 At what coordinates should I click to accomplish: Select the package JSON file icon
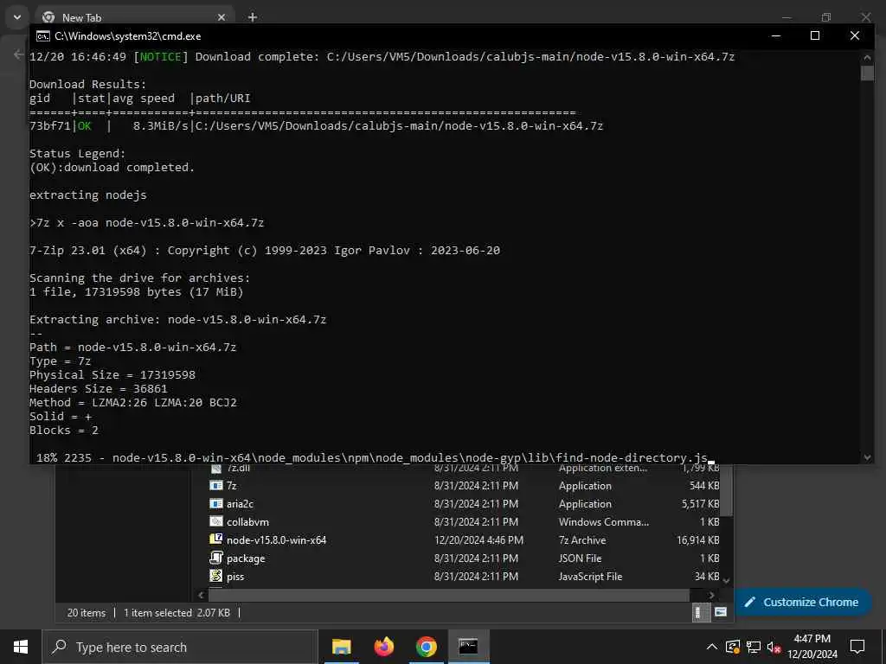coord(215,558)
